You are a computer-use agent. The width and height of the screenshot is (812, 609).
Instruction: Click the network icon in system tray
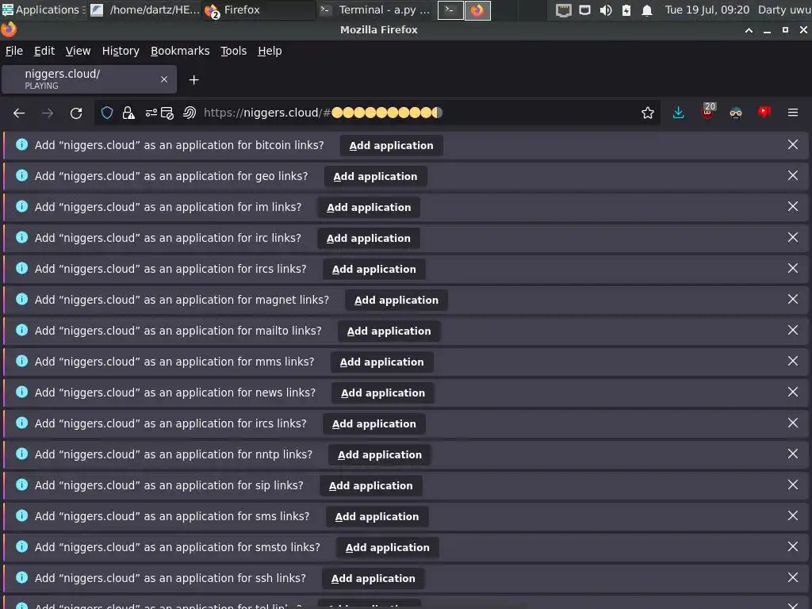click(584, 10)
